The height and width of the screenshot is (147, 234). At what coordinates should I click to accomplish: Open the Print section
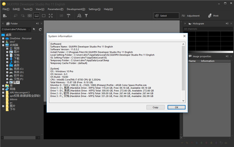point(213,16)
